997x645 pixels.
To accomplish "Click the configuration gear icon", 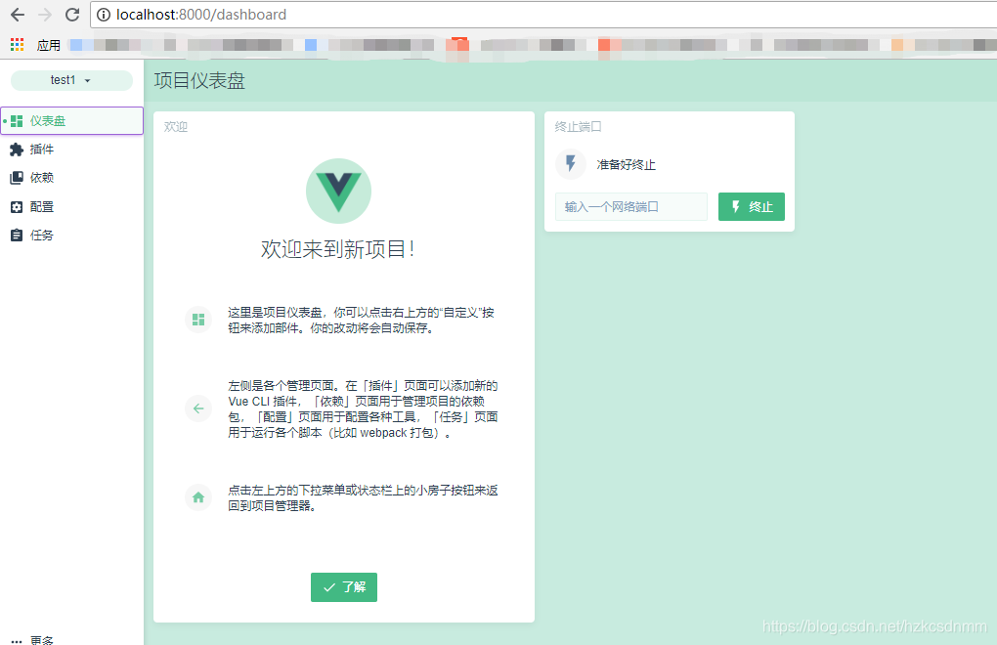I will click(17, 207).
